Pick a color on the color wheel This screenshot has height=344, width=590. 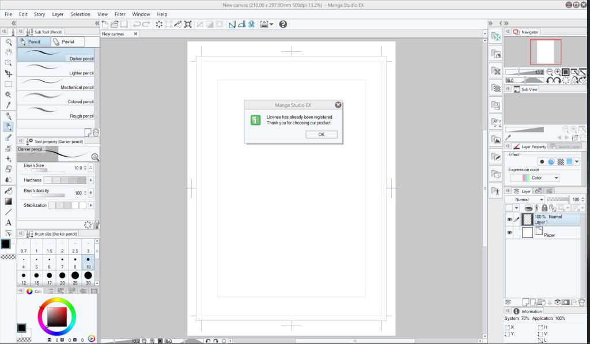click(x=57, y=316)
